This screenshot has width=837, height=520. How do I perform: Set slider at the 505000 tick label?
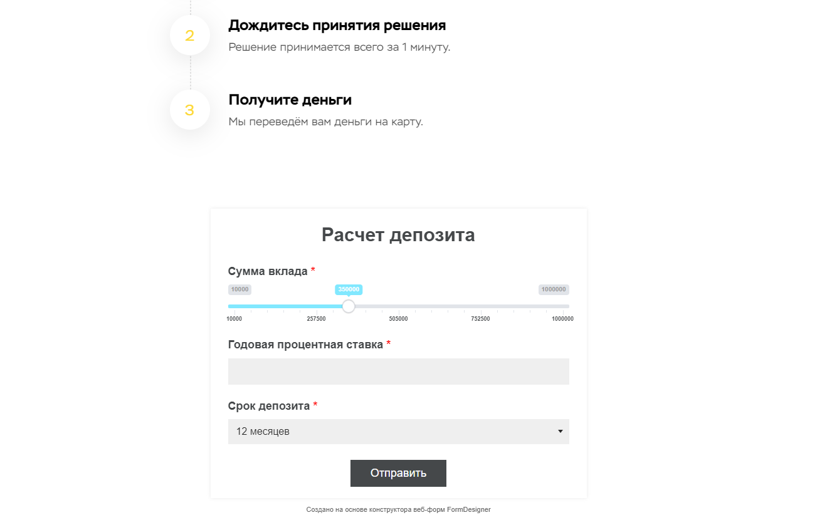point(398,319)
